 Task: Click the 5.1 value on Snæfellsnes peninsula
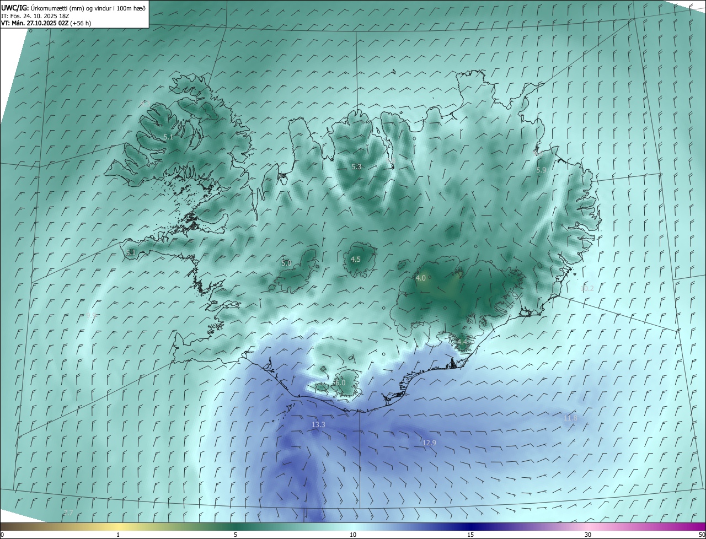coord(131,253)
